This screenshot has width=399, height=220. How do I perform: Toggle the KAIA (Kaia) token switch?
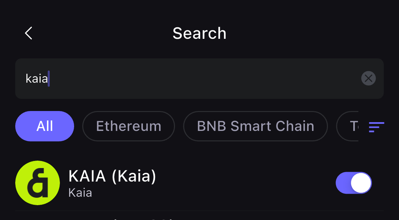click(354, 183)
